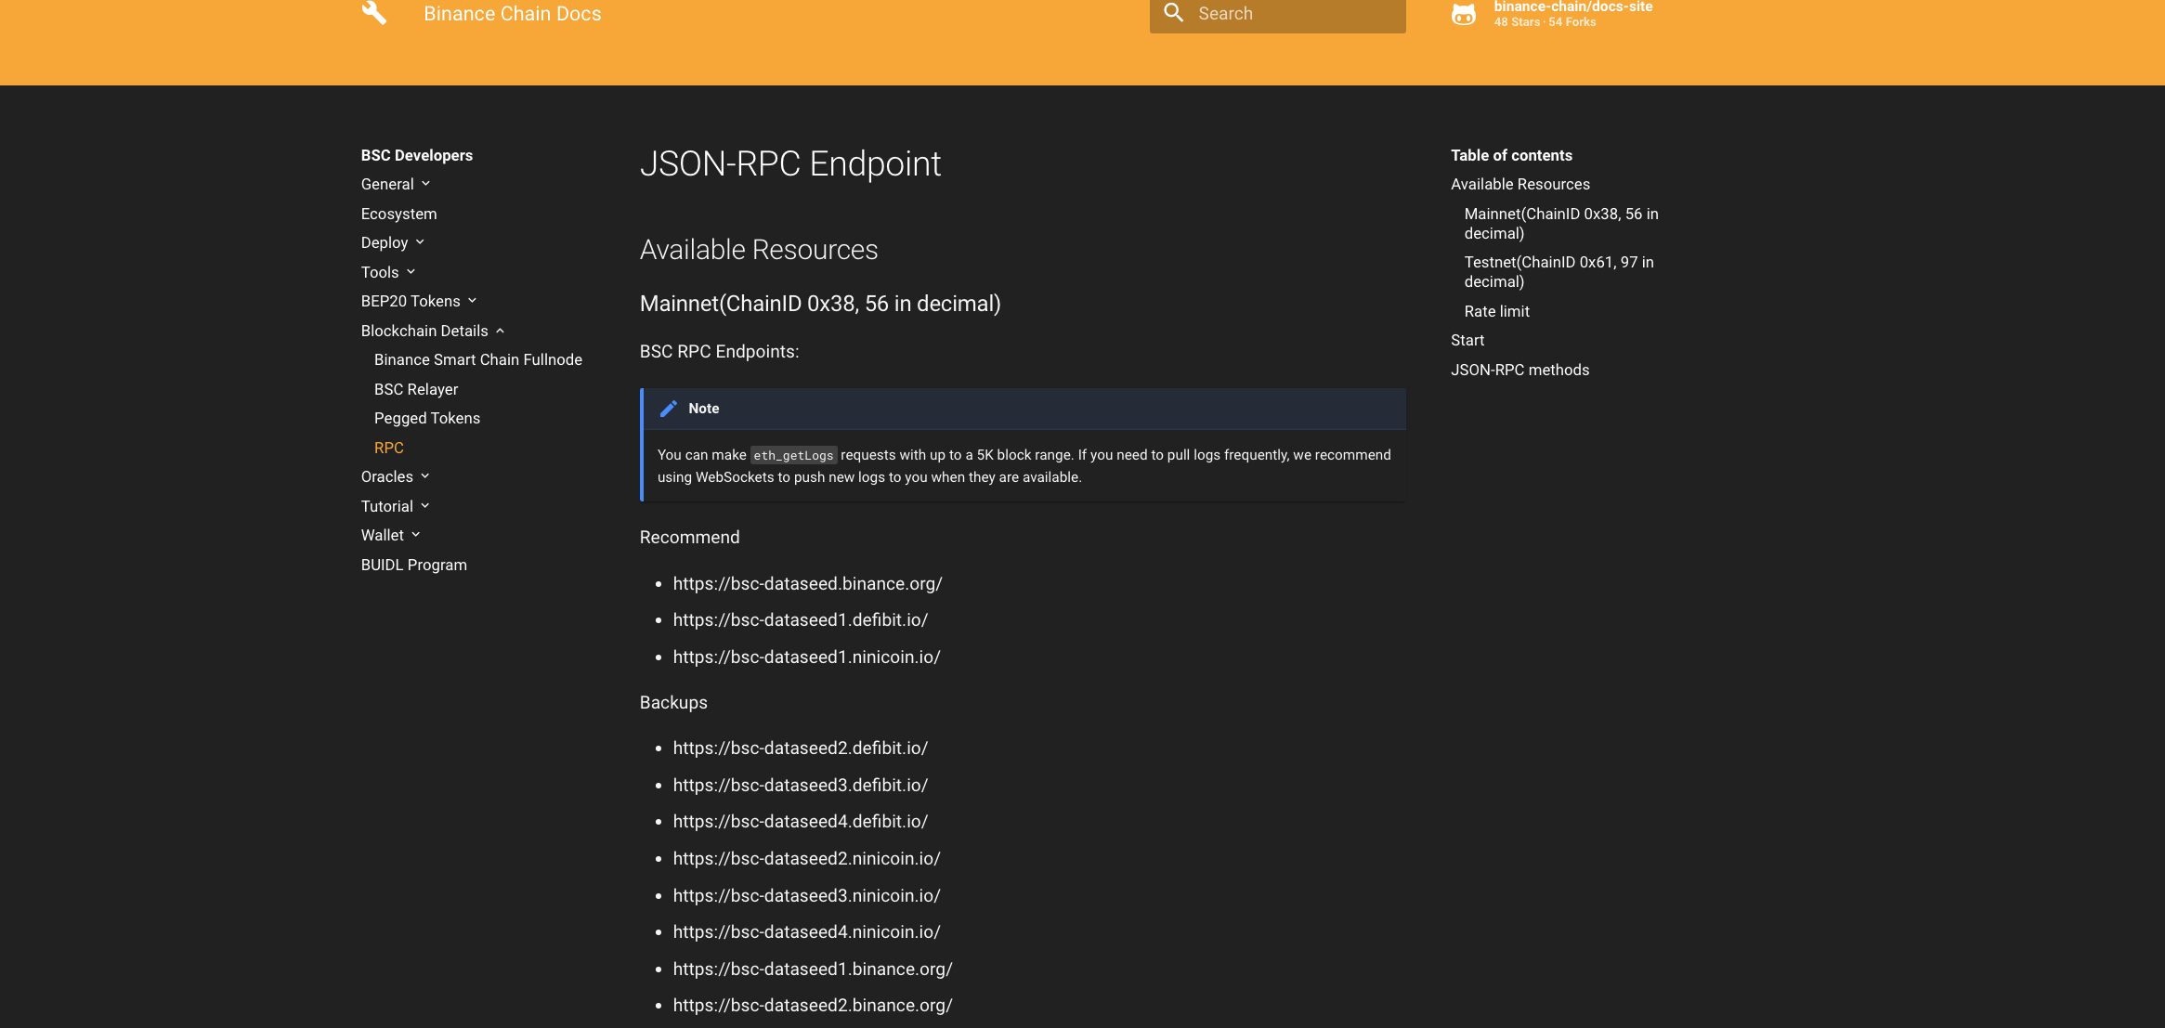Jump to JSON-RPC methods in contents
This screenshot has height=1028, width=2165.
1520,370
